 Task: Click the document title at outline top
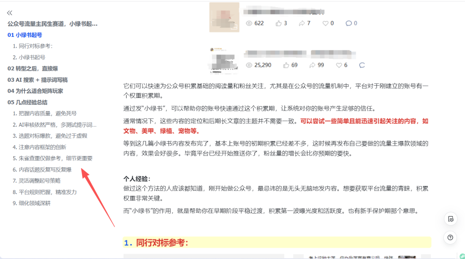(x=53, y=24)
